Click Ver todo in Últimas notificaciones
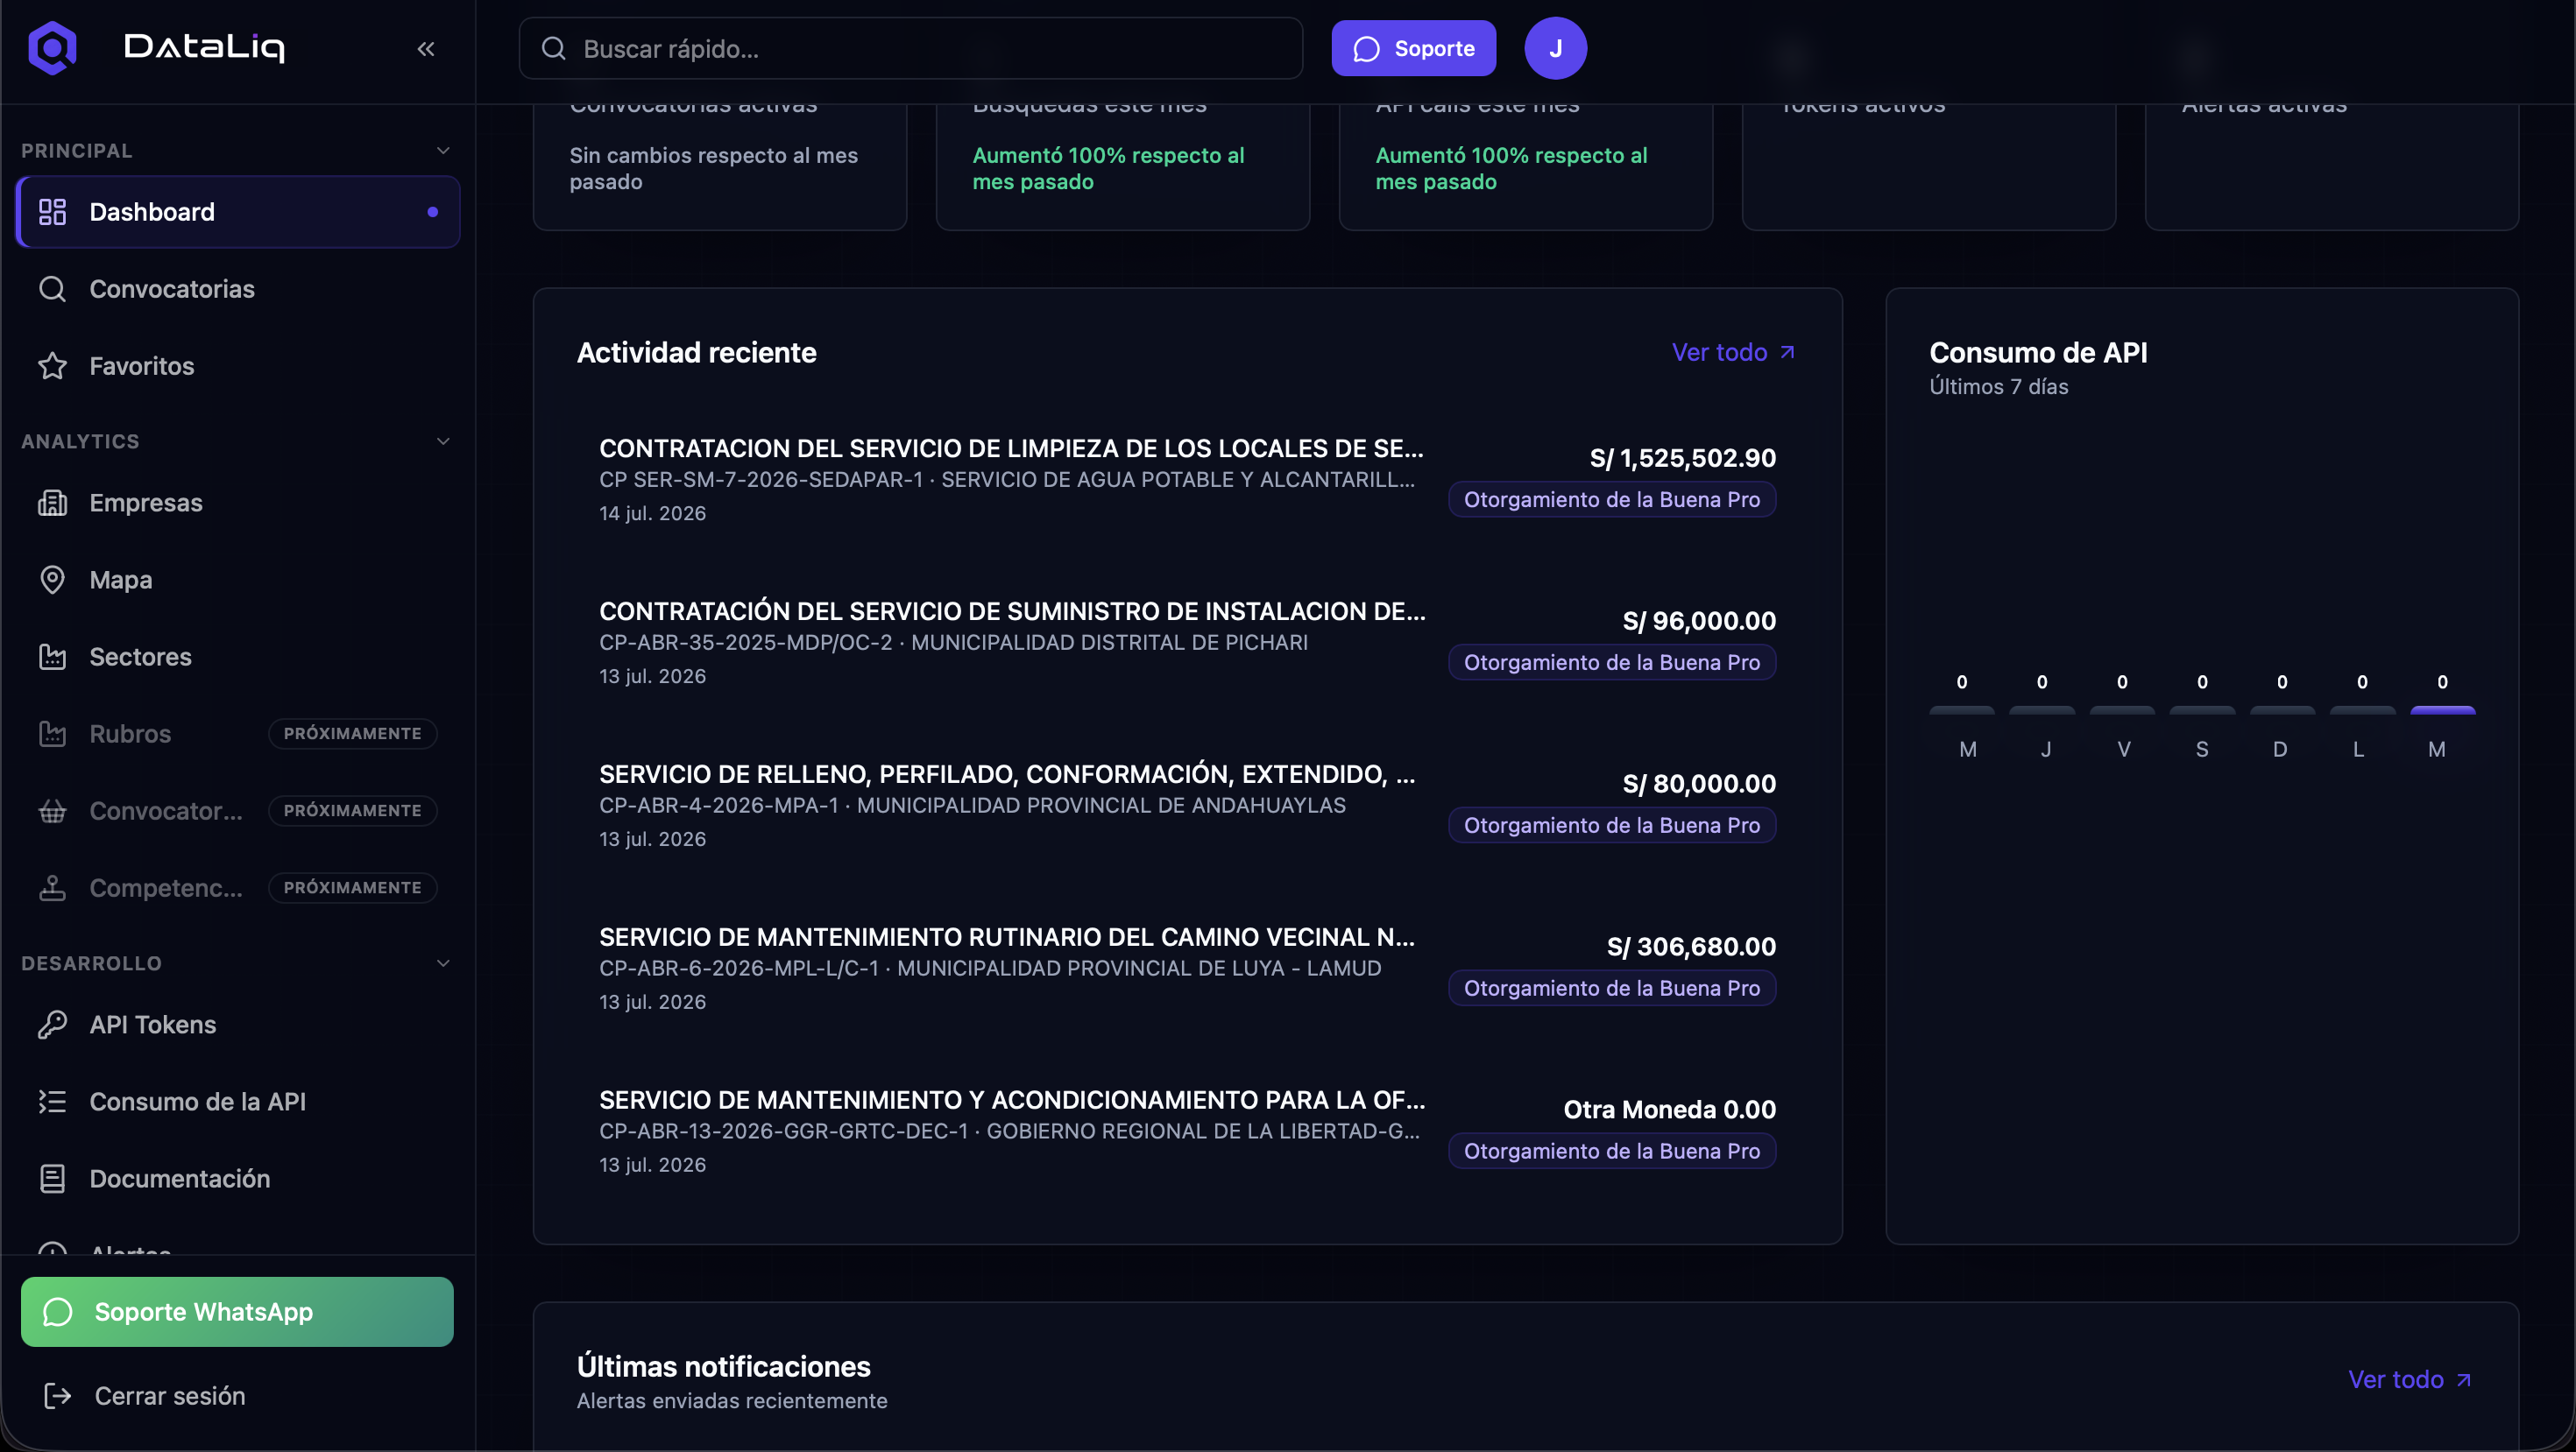2576x1452 pixels. point(2409,1379)
